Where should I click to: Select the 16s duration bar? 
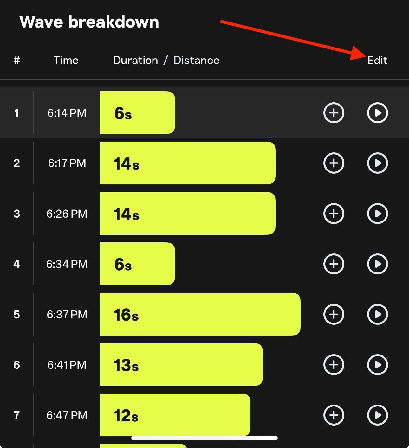pyautogui.click(x=200, y=314)
